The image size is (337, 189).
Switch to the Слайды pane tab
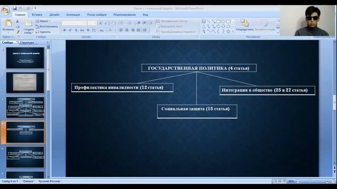(7, 43)
